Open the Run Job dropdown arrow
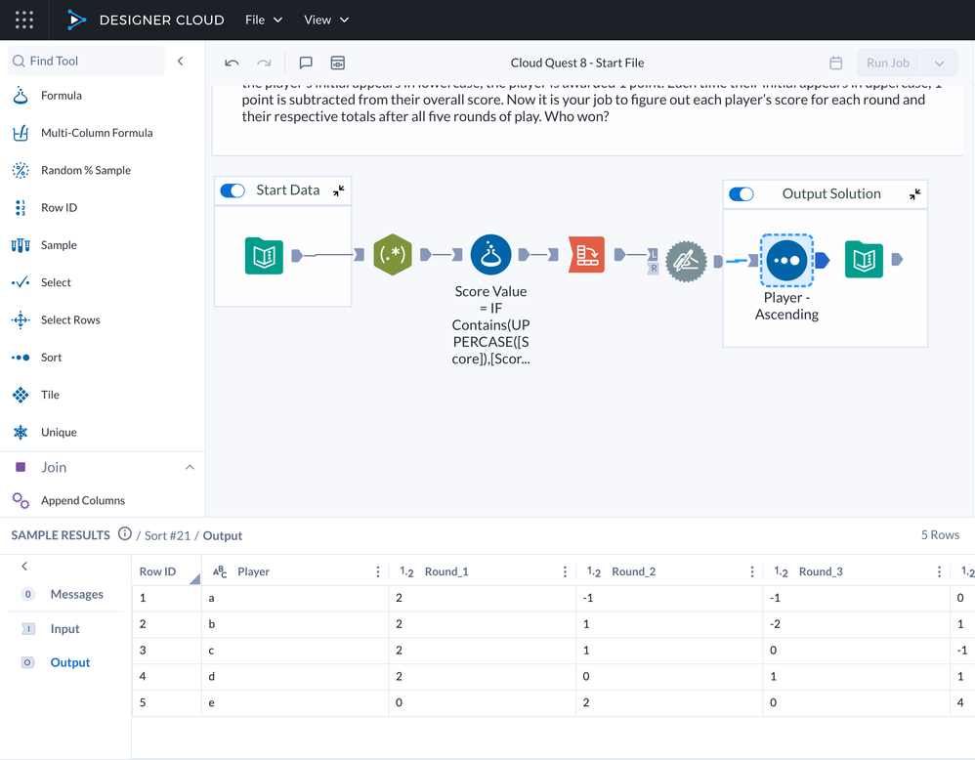Viewport: 975px width, 760px height. [x=939, y=63]
